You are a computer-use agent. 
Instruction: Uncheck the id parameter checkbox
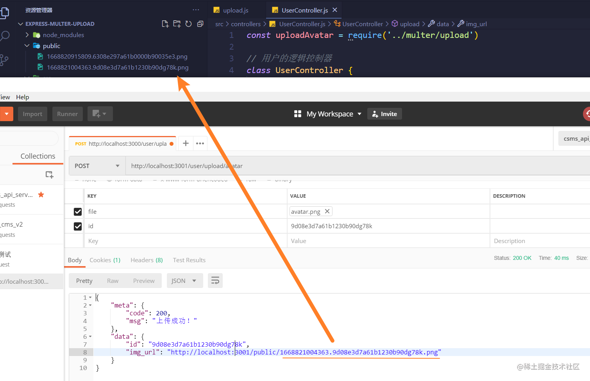(x=78, y=226)
